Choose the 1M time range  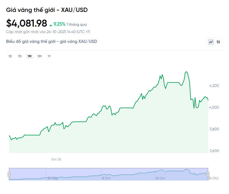click(x=30, y=56)
